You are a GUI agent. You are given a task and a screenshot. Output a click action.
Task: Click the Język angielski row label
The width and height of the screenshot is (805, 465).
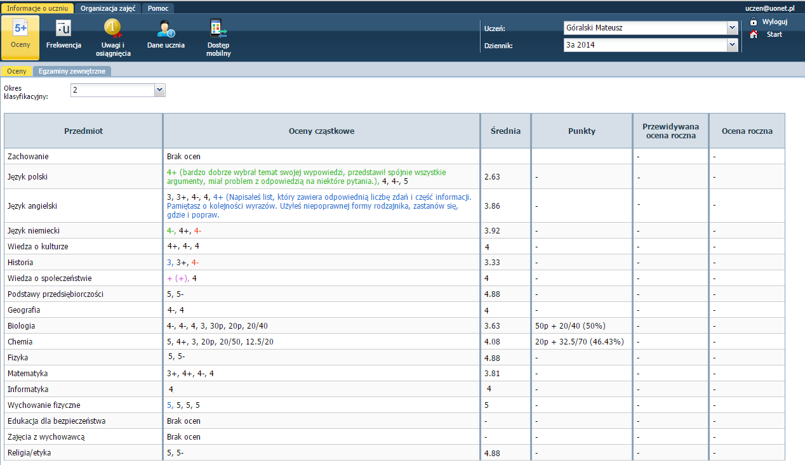pyautogui.click(x=32, y=206)
